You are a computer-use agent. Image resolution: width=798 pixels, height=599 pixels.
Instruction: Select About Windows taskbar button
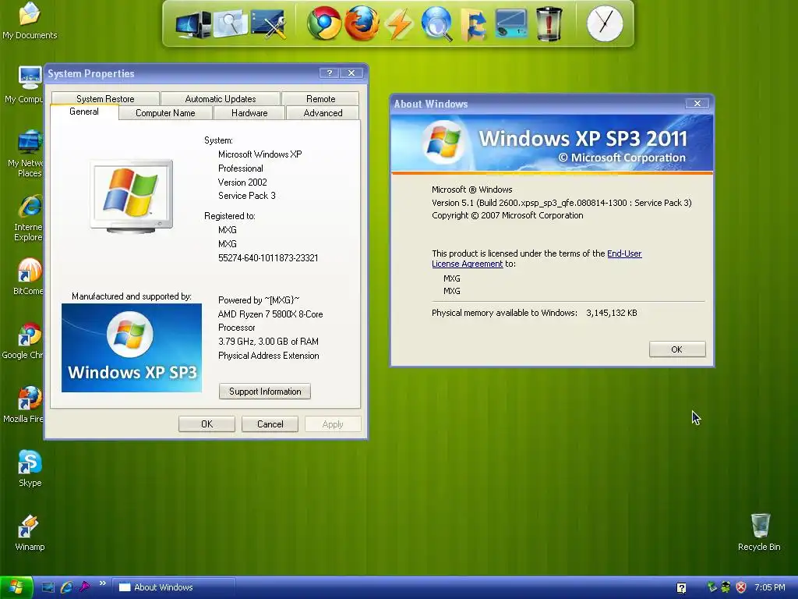point(174,587)
